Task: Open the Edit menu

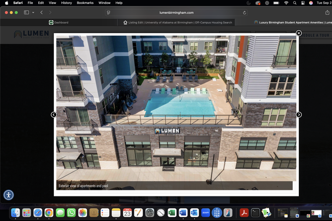Action: pyautogui.click(x=41, y=3)
